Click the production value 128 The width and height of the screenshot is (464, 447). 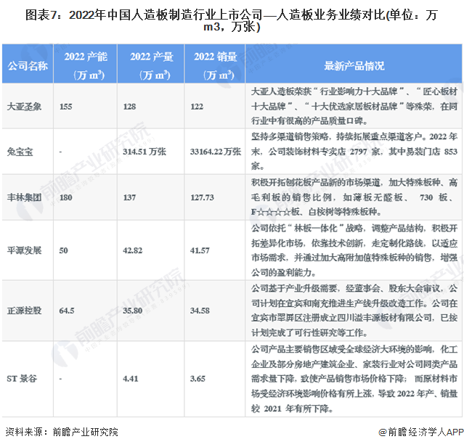pos(129,107)
